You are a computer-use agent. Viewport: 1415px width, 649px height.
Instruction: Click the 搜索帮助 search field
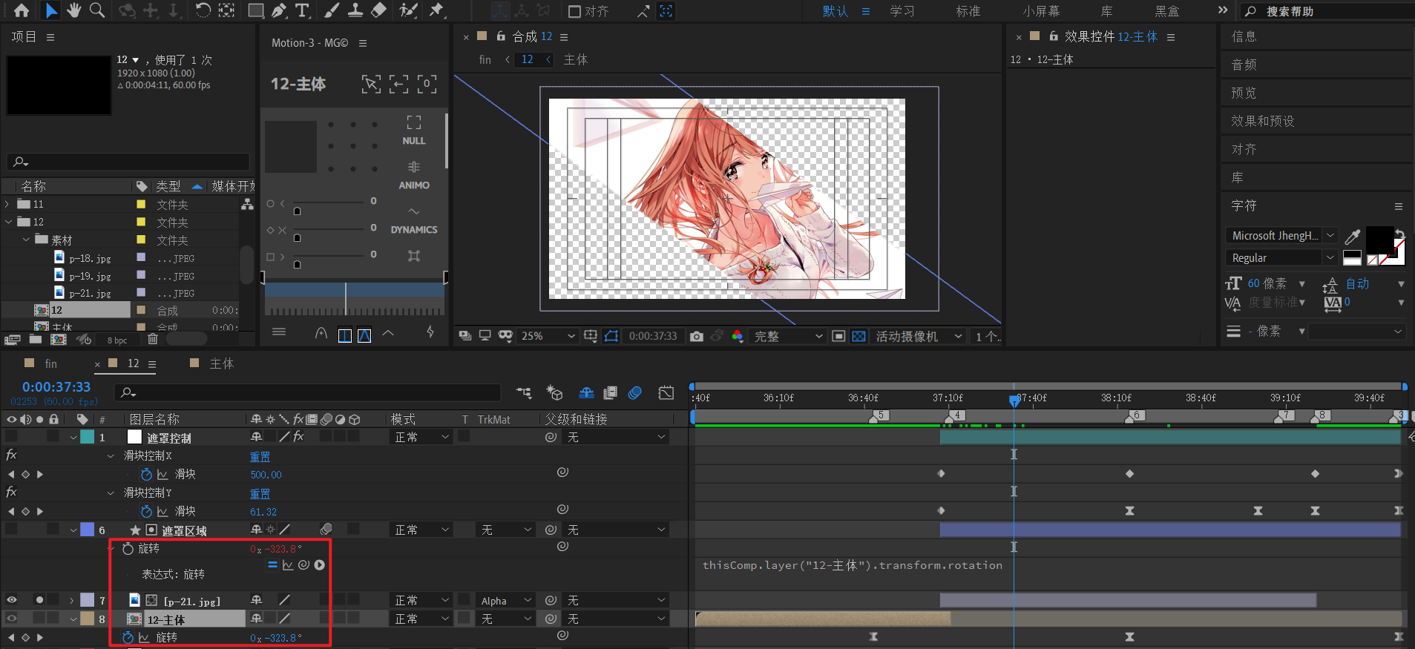click(1328, 11)
